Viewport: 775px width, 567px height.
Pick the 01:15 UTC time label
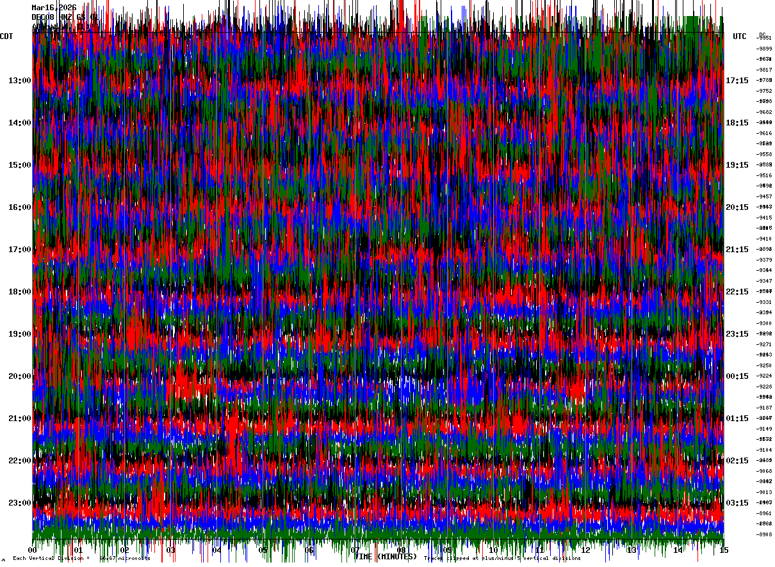point(737,419)
